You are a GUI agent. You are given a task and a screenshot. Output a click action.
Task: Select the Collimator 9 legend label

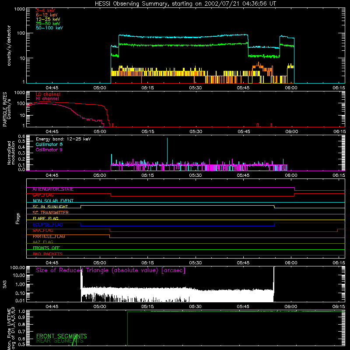(x=49, y=150)
